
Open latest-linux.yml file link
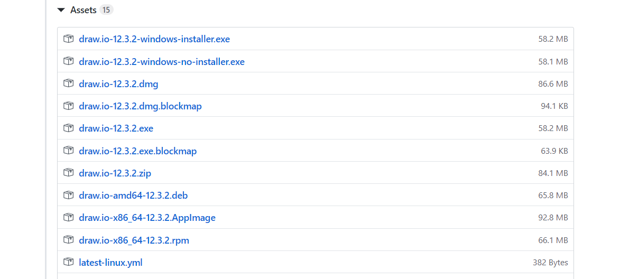pos(110,263)
